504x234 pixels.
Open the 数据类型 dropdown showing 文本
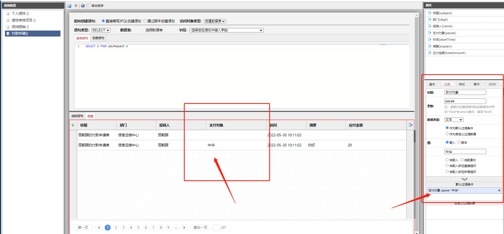[454, 120]
